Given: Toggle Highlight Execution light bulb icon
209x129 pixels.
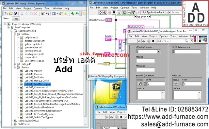Looking at the screenshot, I should click(x=119, y=12).
